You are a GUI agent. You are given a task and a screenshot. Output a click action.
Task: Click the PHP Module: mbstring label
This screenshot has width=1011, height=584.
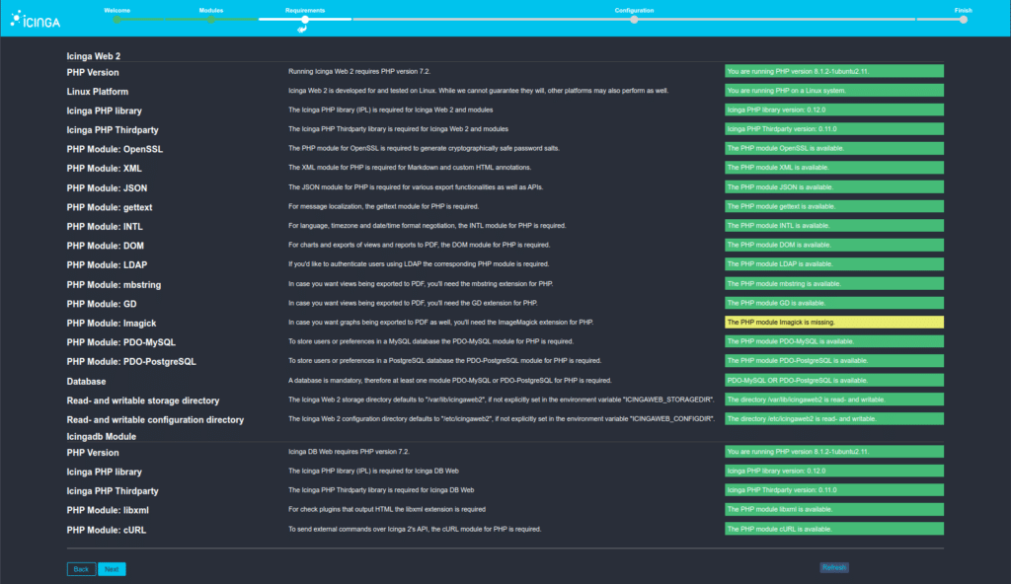(x=115, y=285)
